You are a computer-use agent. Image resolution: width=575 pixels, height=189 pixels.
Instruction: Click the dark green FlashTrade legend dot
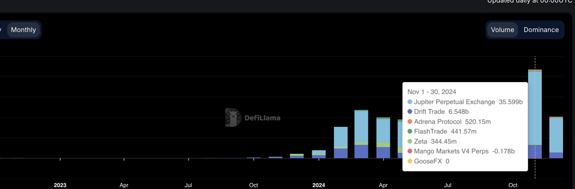(410, 131)
